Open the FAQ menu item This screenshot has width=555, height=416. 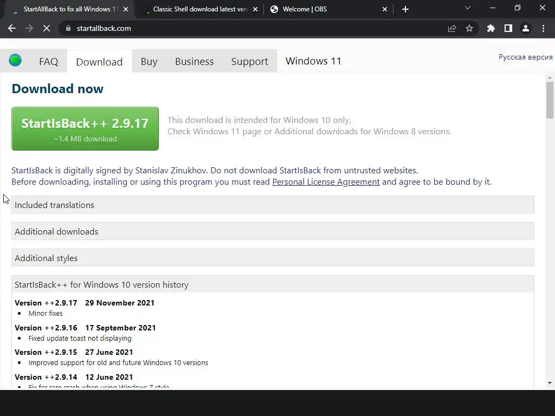48,62
